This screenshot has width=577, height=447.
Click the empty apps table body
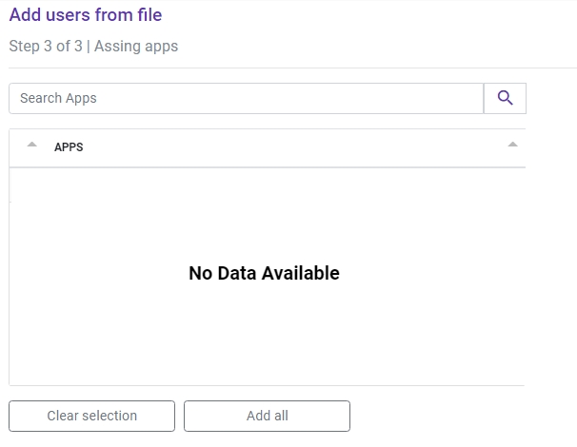[268, 277]
